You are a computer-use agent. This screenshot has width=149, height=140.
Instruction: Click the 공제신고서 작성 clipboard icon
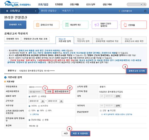click(x=37, y=25)
